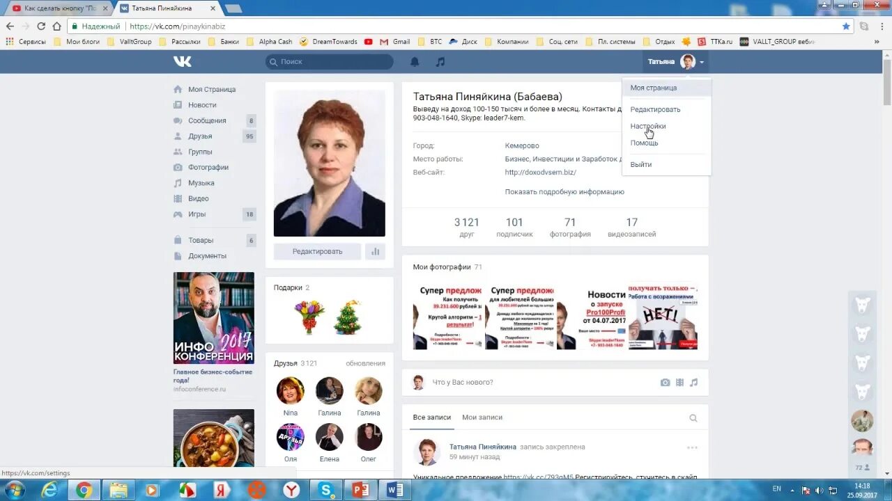Open Chrome menu with three dots
This screenshot has width=892, height=501.
point(882,26)
